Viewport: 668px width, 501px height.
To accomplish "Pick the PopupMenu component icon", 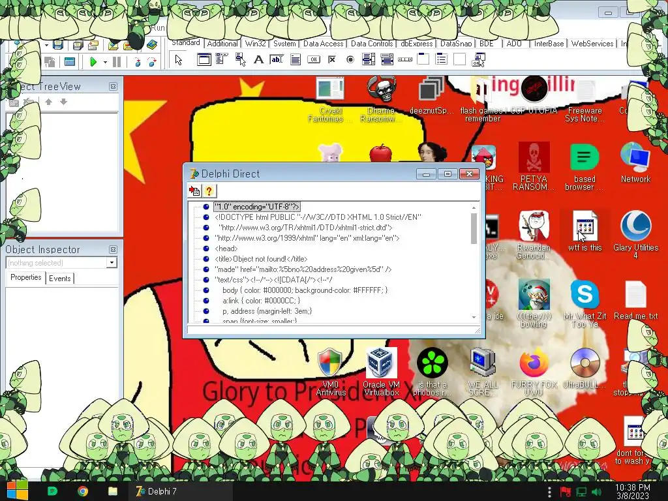I will pos(240,59).
